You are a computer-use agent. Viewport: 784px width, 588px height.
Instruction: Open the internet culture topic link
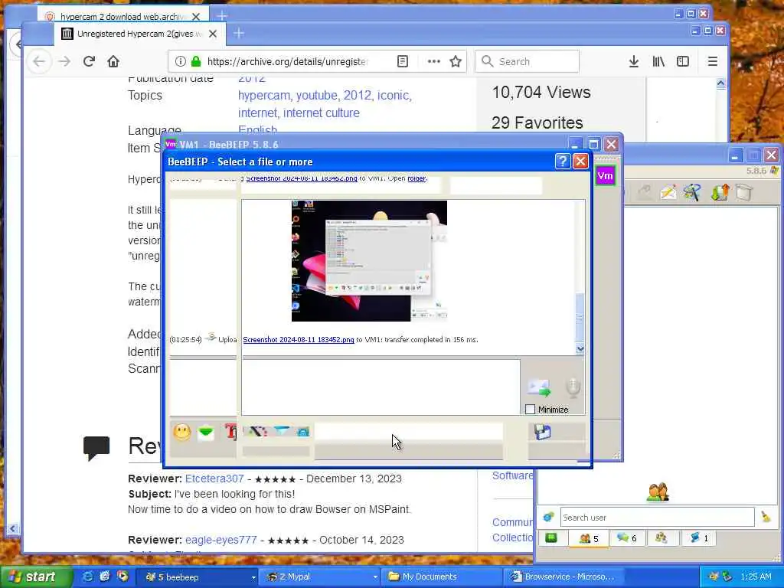pyautogui.click(x=321, y=113)
